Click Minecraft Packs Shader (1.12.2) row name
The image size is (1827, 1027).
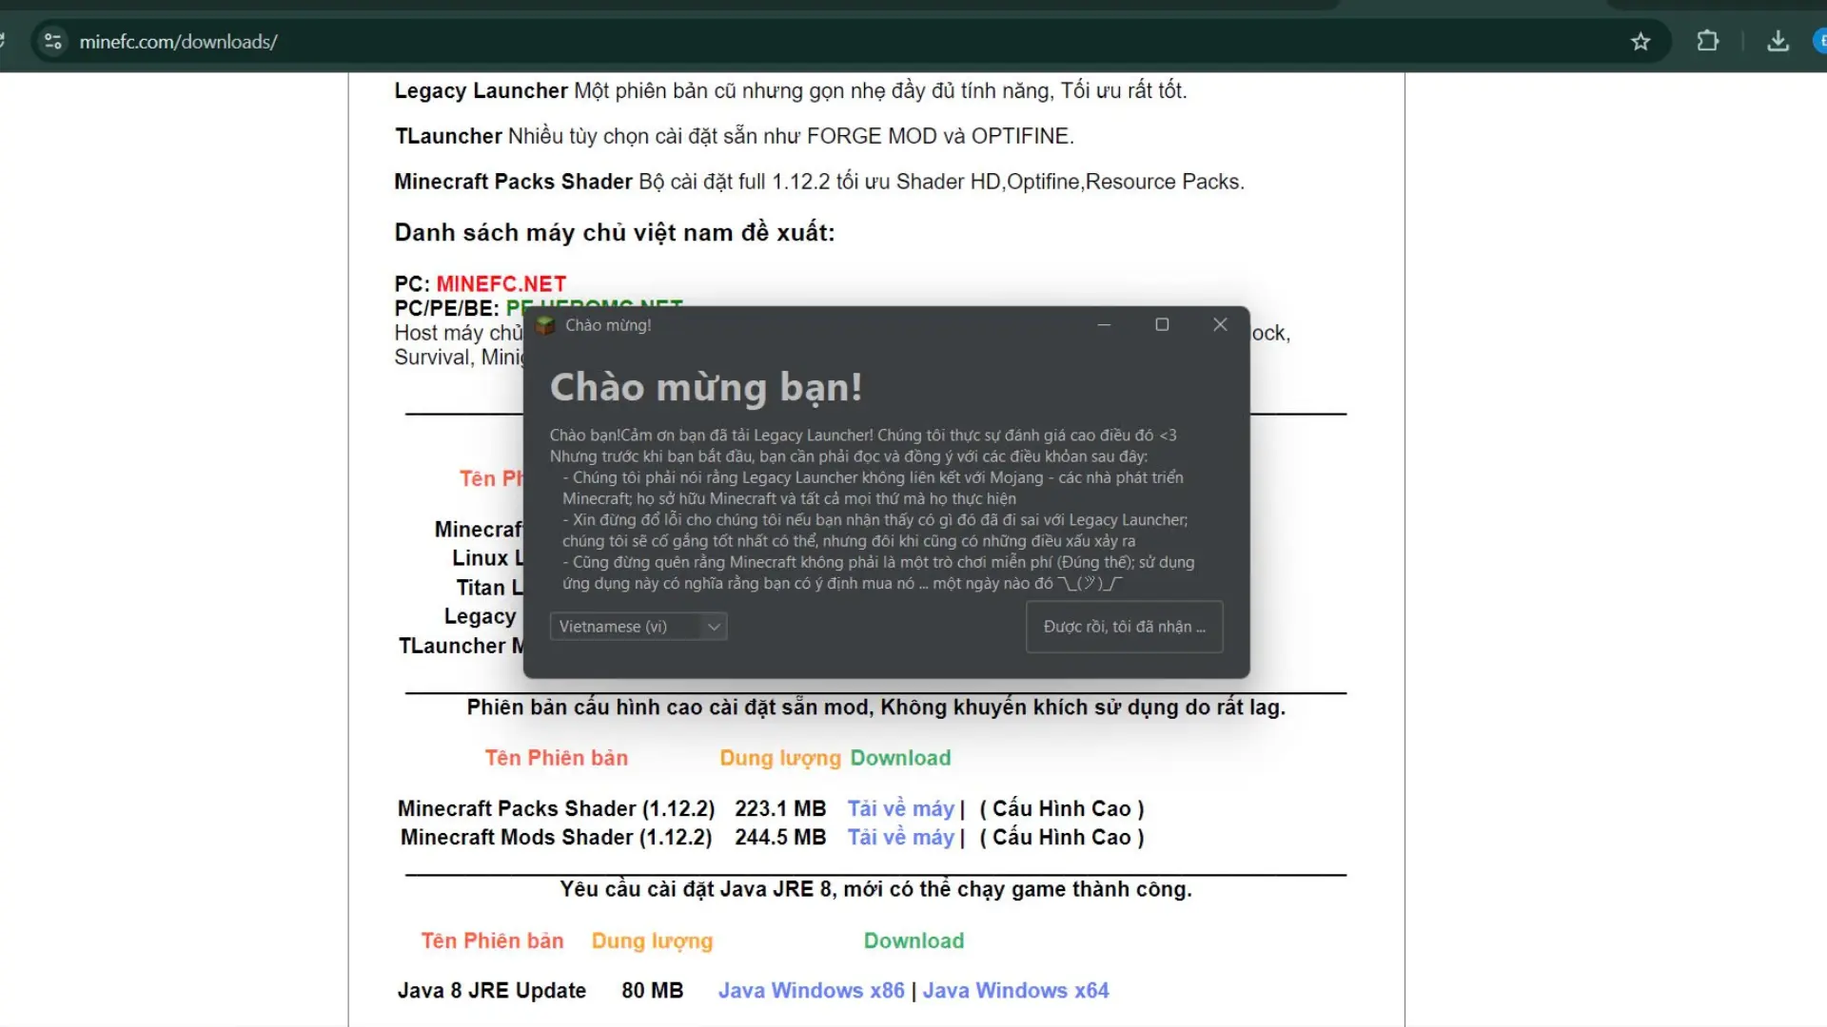pos(556,809)
